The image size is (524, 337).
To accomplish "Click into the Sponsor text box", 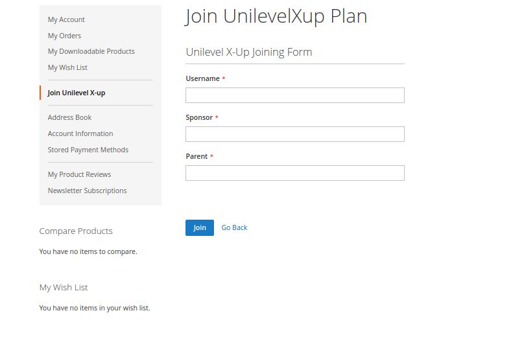I will [x=294, y=134].
